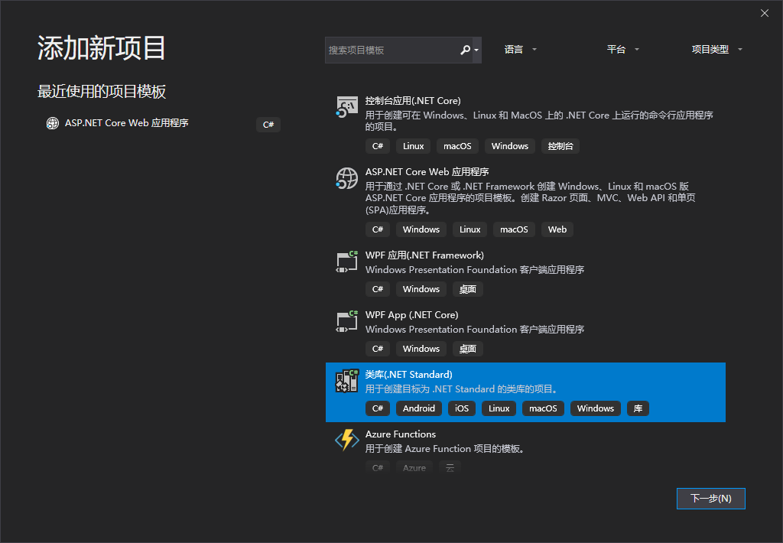The height and width of the screenshot is (543, 783).
Task: Click the C# tag next to recent template
Action: click(268, 124)
